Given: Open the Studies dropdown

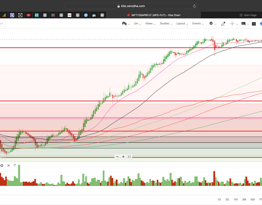Looking at the screenshot, I should [166, 24].
